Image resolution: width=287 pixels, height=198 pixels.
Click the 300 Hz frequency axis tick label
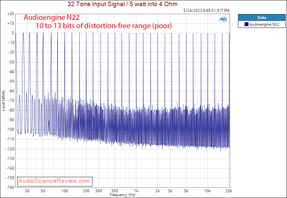99,191
